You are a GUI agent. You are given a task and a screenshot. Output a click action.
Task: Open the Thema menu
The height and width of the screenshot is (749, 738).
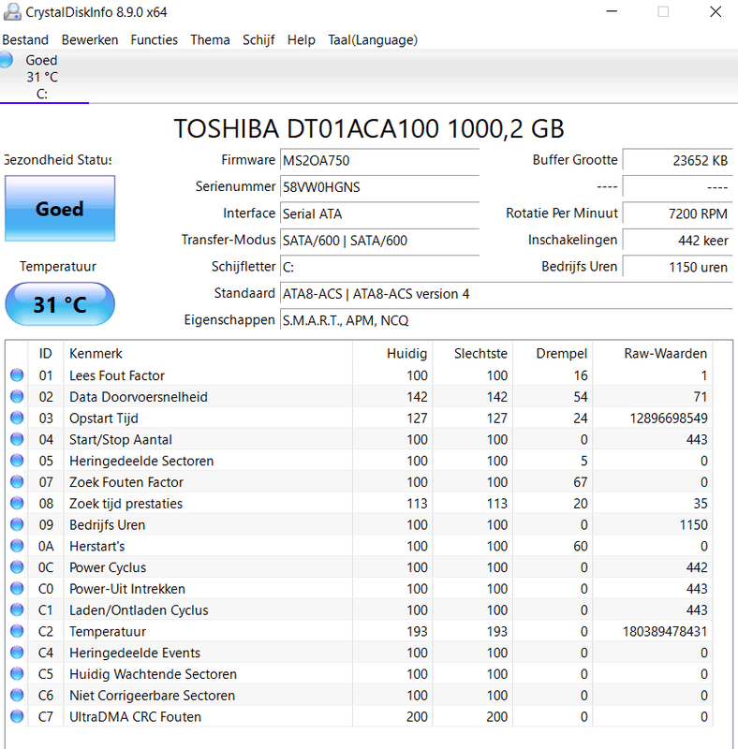(210, 40)
